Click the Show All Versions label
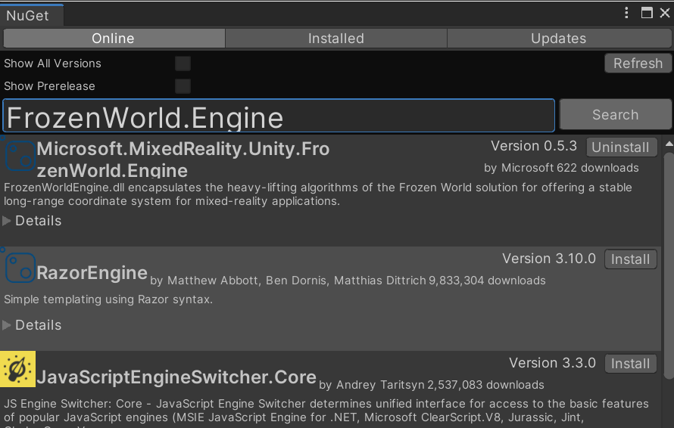The height and width of the screenshot is (428, 674). tap(52, 64)
